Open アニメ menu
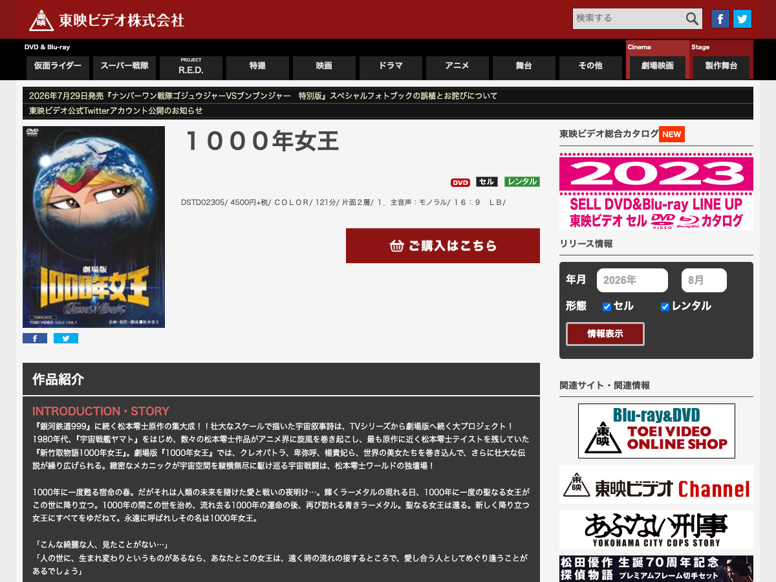The width and height of the screenshot is (776, 582). (457, 67)
